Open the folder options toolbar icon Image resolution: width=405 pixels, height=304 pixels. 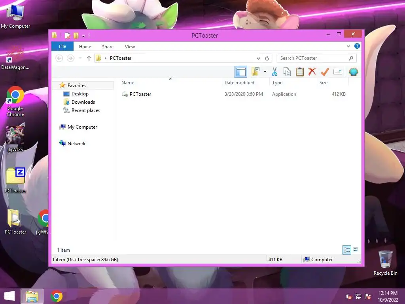255,72
